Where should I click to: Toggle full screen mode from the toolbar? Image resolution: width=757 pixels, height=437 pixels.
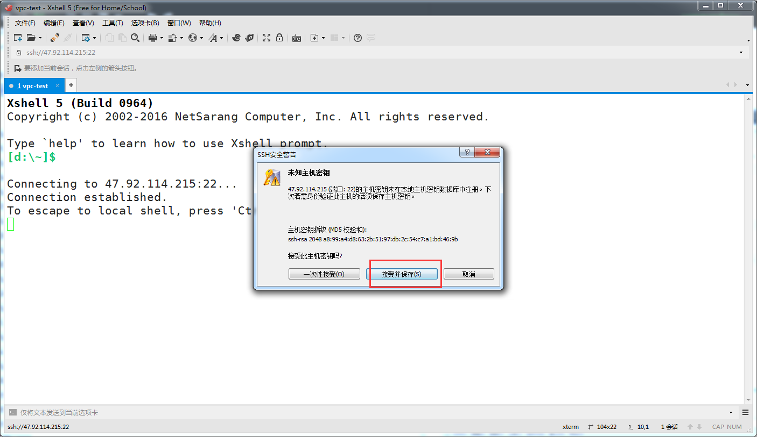pyautogui.click(x=266, y=38)
